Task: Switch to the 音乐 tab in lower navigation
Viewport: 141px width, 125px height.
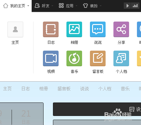Action: tap(125, 89)
